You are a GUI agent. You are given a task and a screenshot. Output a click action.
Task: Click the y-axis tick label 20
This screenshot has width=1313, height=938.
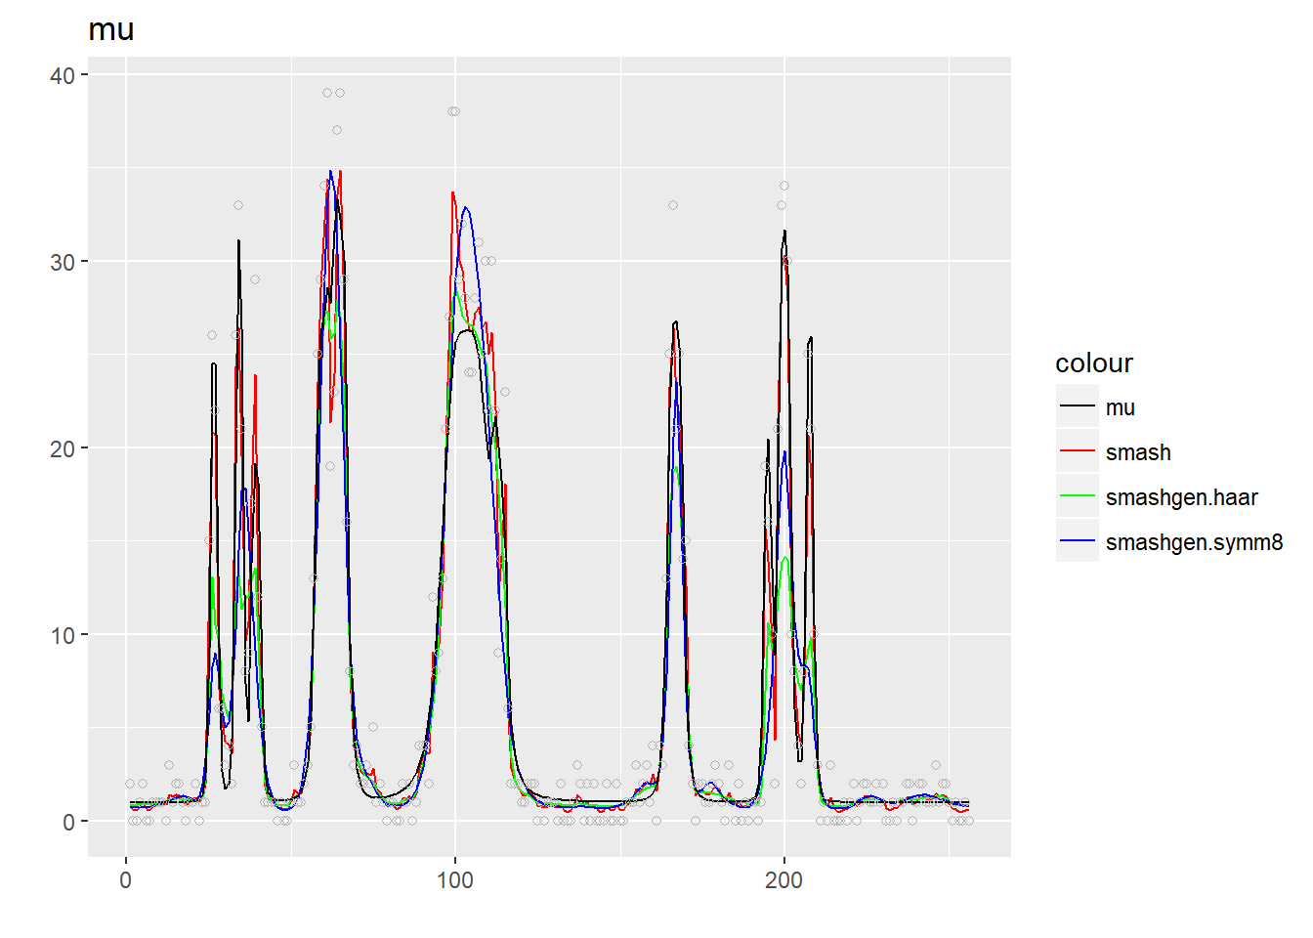63,448
